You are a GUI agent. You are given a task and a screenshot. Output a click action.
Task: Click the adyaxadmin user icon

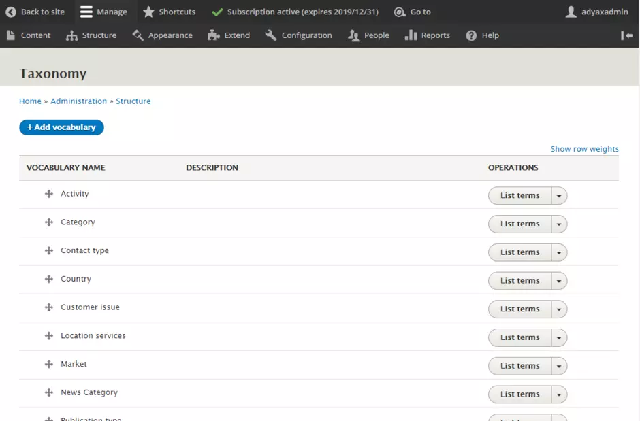click(x=571, y=12)
